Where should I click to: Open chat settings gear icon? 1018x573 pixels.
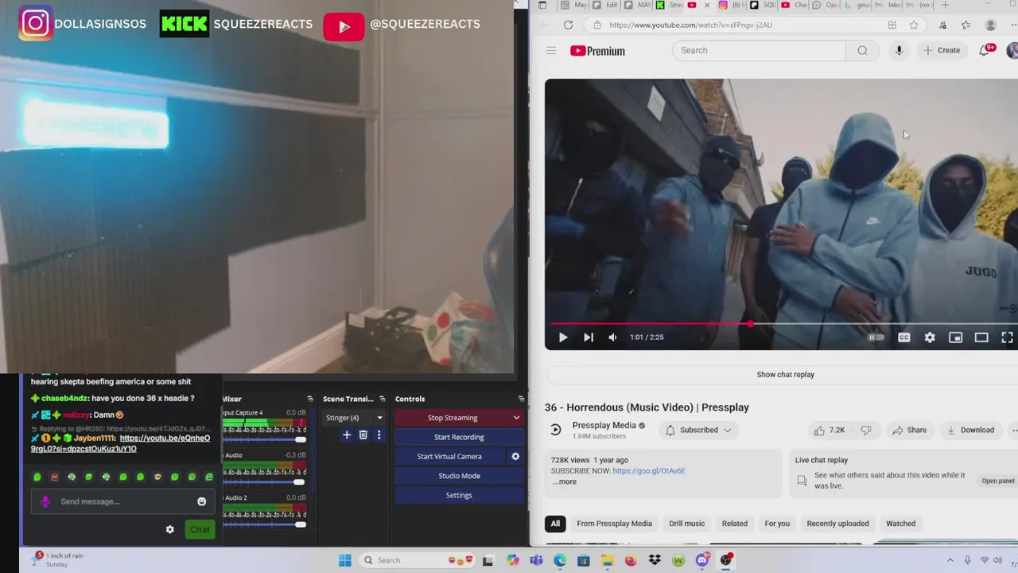[169, 529]
